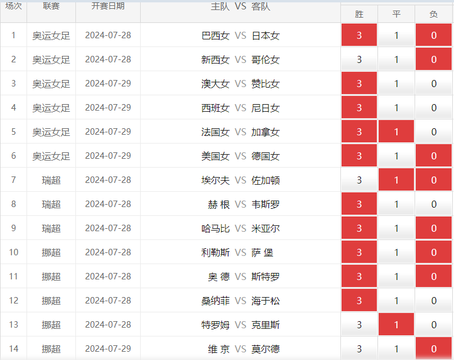
Task: Select loss option 0 for 桑纳菲 VS 海于松
Action: click(x=433, y=301)
